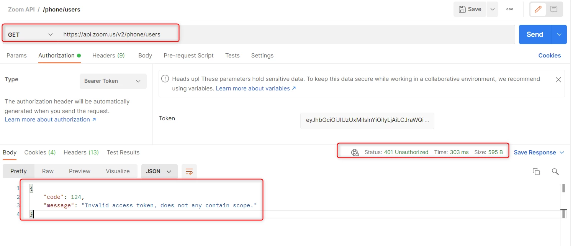The image size is (573, 246).
Task: Select the Authorization tab
Action: click(59, 56)
